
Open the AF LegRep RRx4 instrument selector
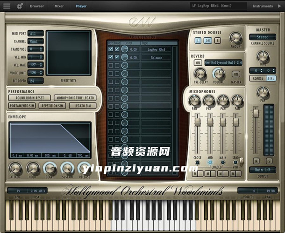pos(218,6)
